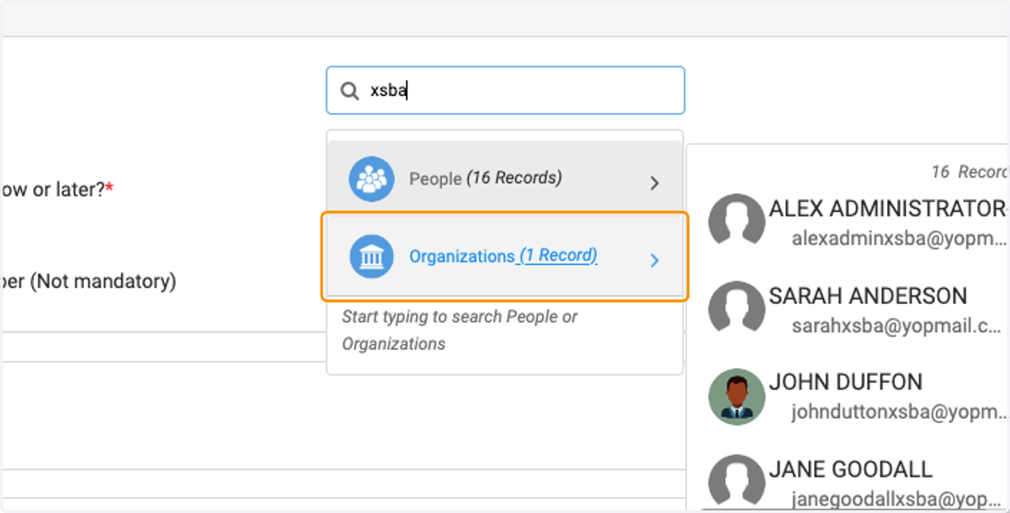The height and width of the screenshot is (513, 1010).
Task: Open the People (16 Records) category
Action: pyautogui.click(x=504, y=179)
